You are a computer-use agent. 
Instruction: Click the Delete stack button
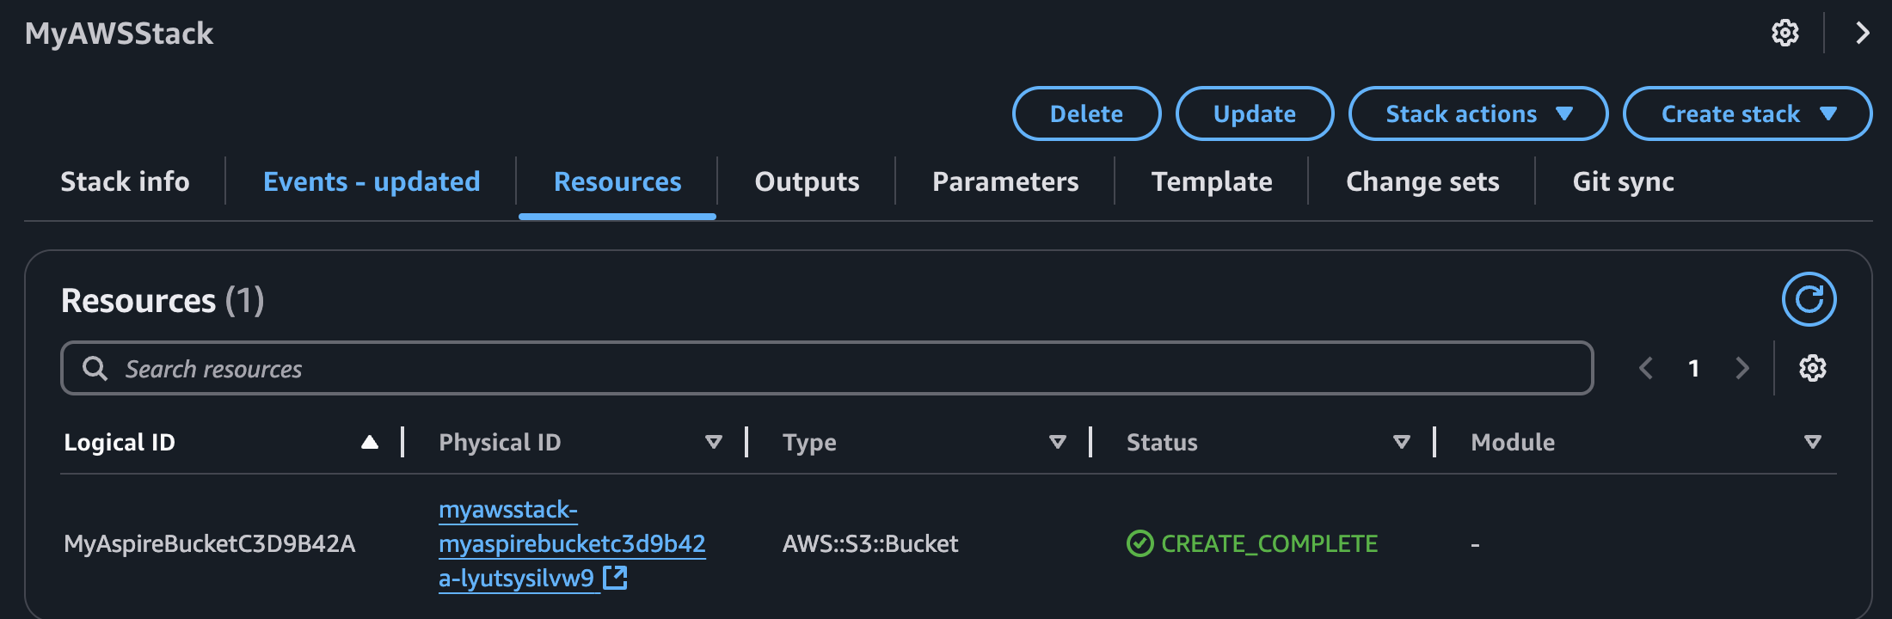tap(1086, 113)
